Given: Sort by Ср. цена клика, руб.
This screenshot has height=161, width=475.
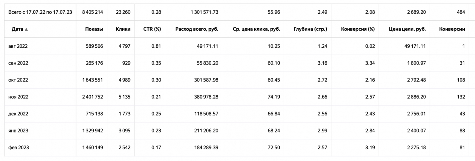Looking at the screenshot, I should click(256, 29).
